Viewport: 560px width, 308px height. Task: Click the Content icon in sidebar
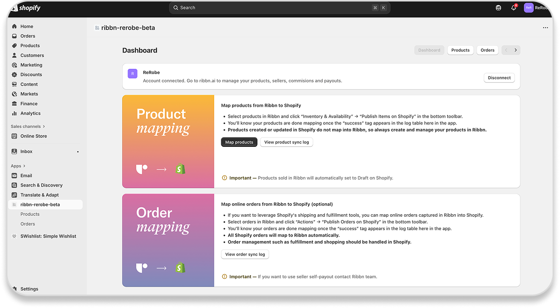coord(14,84)
